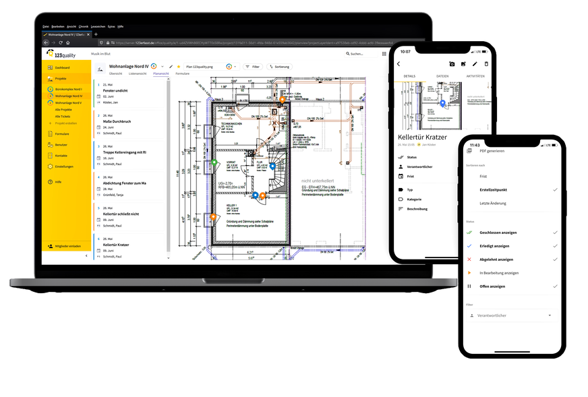Screen dimensions: 588x397
Task: Tap the back arrow on phone screen
Action: coord(399,64)
